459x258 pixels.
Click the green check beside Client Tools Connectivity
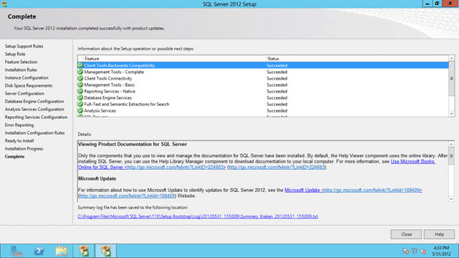[80, 78]
